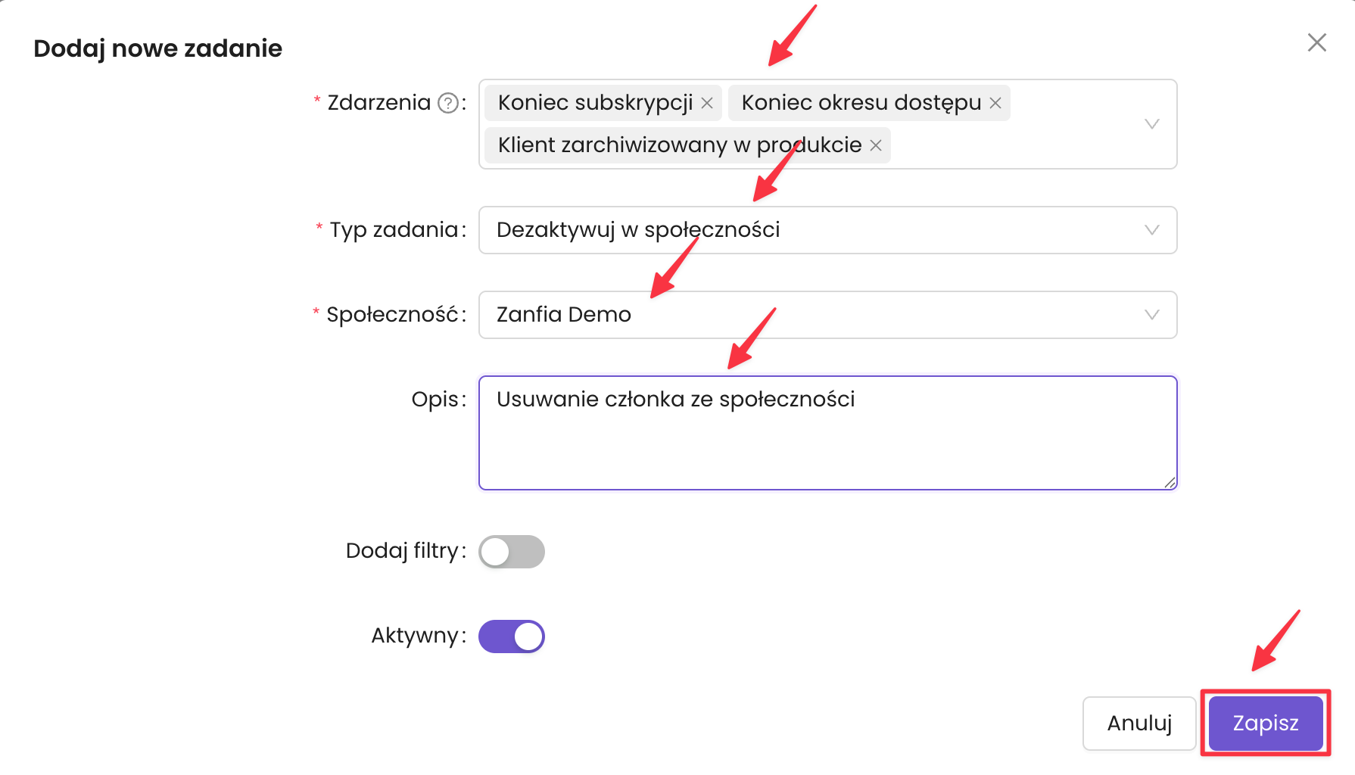This screenshot has width=1355, height=775.
Task: Open the Społeczność dropdown showing Zanfia Demo
Action: 827,315
